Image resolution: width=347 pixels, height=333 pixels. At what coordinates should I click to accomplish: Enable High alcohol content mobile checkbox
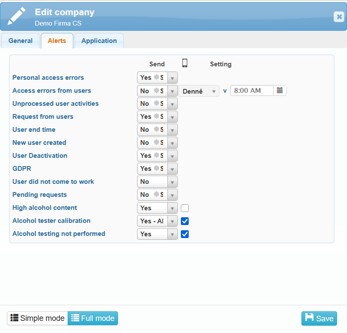[185, 208]
